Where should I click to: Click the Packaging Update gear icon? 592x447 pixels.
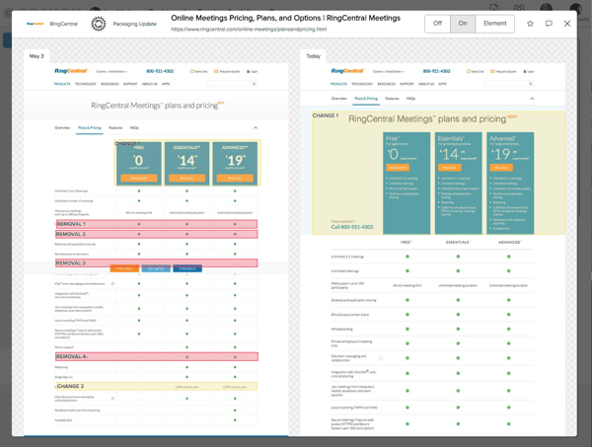pos(99,24)
